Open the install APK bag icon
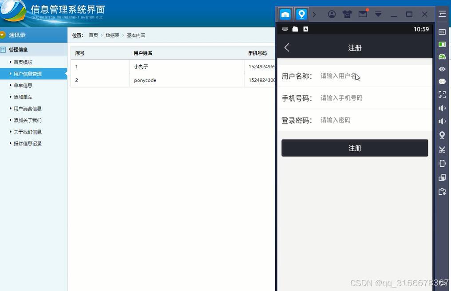The image size is (451, 291). tap(442, 192)
